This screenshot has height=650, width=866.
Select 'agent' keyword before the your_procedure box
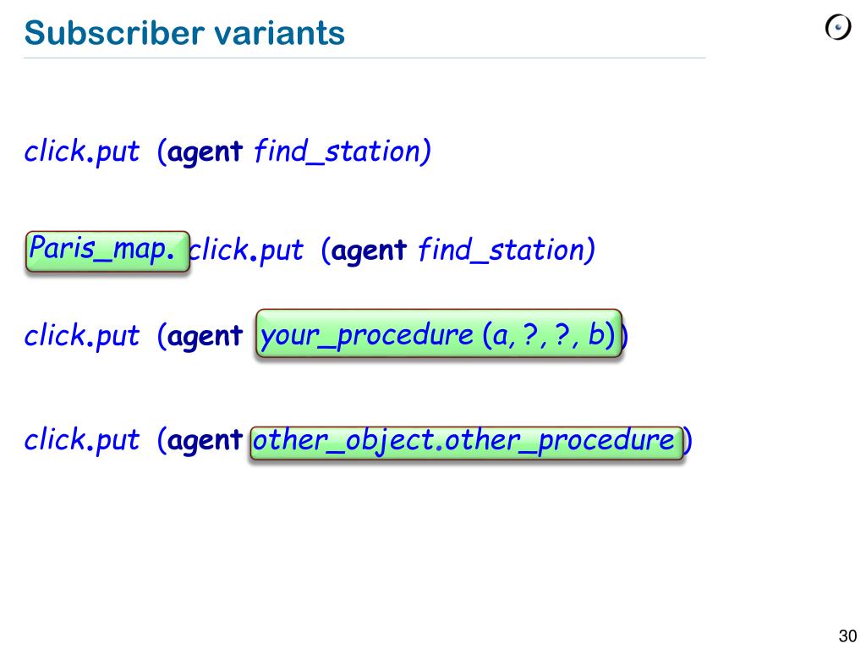pos(206,337)
